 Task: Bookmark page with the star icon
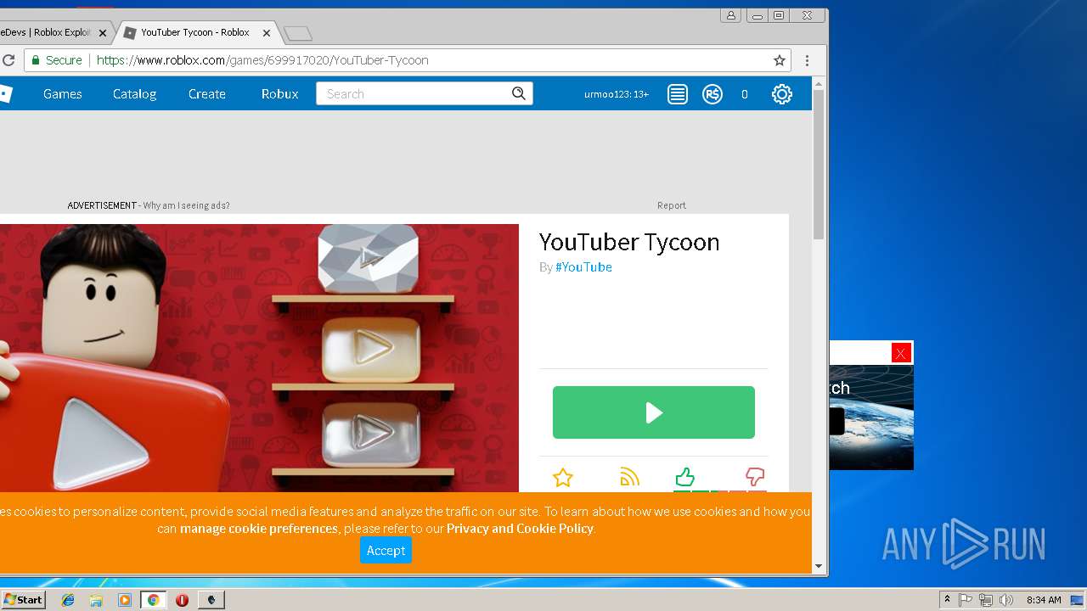(779, 60)
